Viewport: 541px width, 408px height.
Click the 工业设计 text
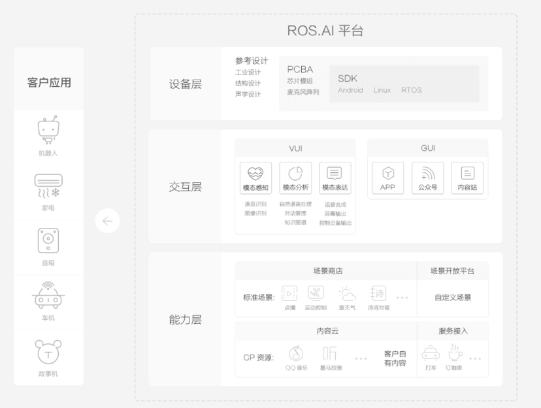[x=248, y=72]
